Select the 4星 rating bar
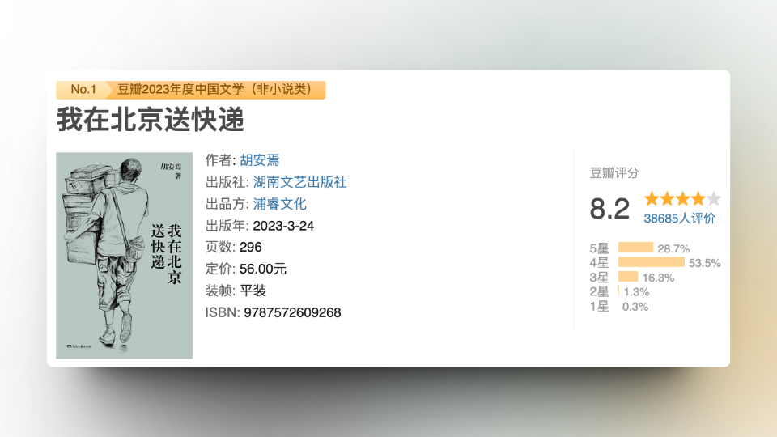 click(651, 262)
